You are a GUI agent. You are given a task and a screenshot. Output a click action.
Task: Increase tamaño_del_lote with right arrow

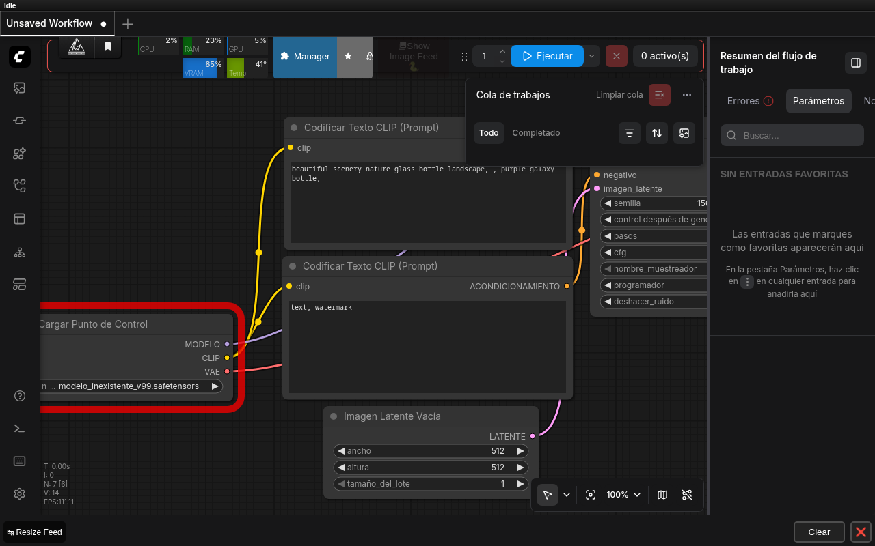click(x=521, y=484)
